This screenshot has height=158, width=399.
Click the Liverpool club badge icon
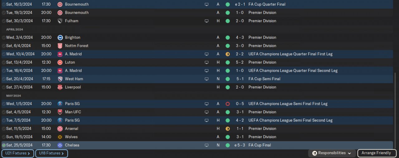pos(60,87)
